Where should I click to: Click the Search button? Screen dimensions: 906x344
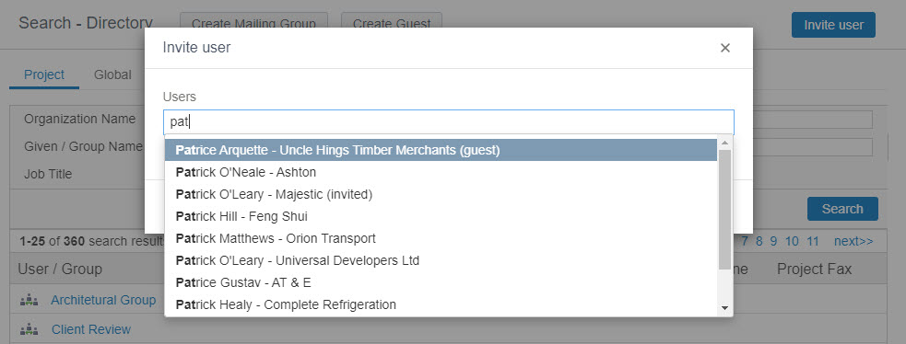pos(842,209)
